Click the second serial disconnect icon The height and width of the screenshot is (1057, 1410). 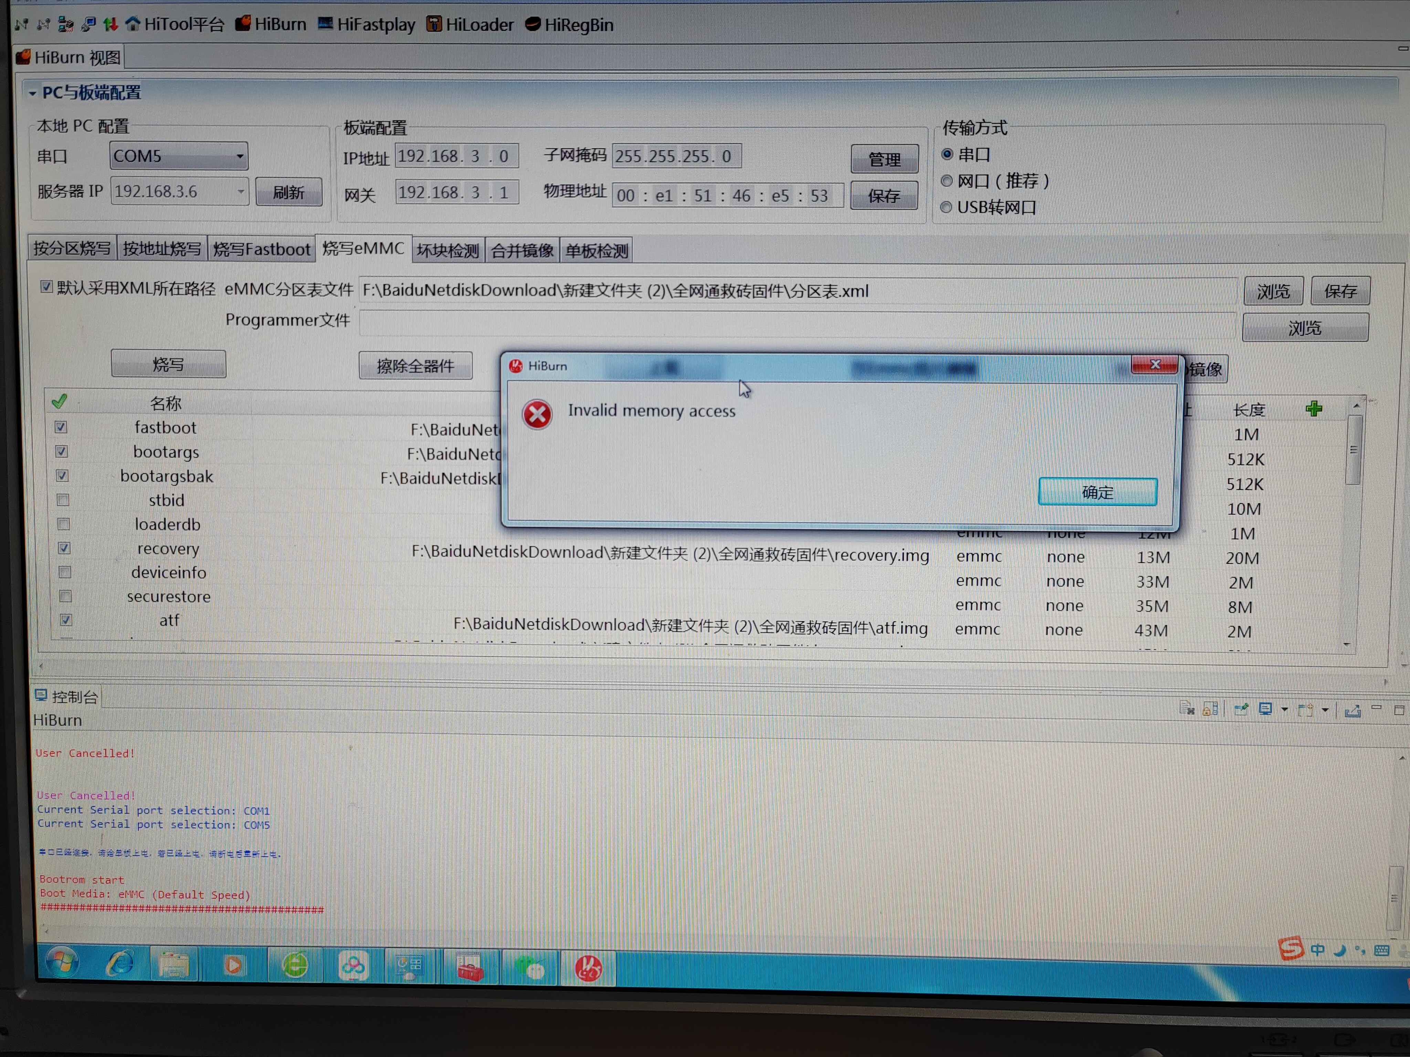click(43, 24)
